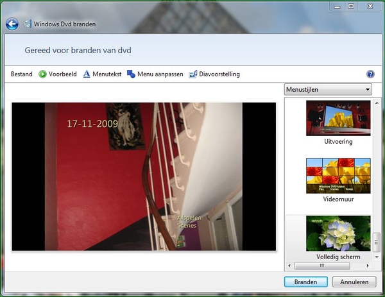The image size is (385, 297).
Task: Click the green Voorbeeld play icon
Action: tap(42, 74)
